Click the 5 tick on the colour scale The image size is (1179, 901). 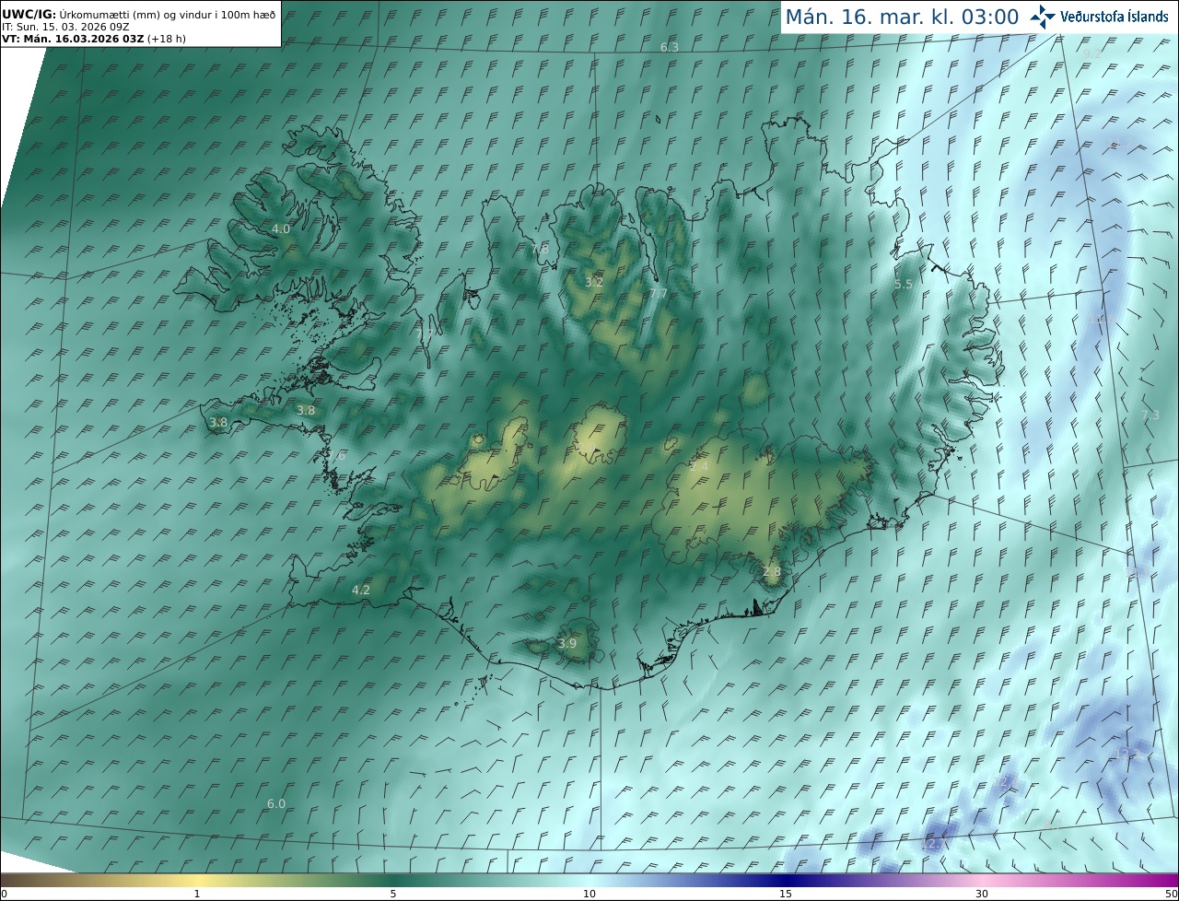coord(393,894)
